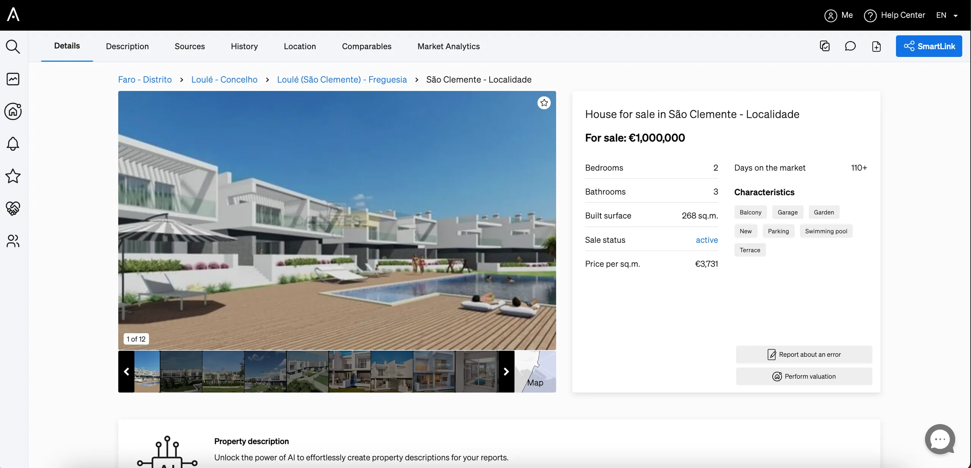Image resolution: width=971 pixels, height=468 pixels.
Task: Click the copy-check icon in toolbar
Action: [825, 46]
